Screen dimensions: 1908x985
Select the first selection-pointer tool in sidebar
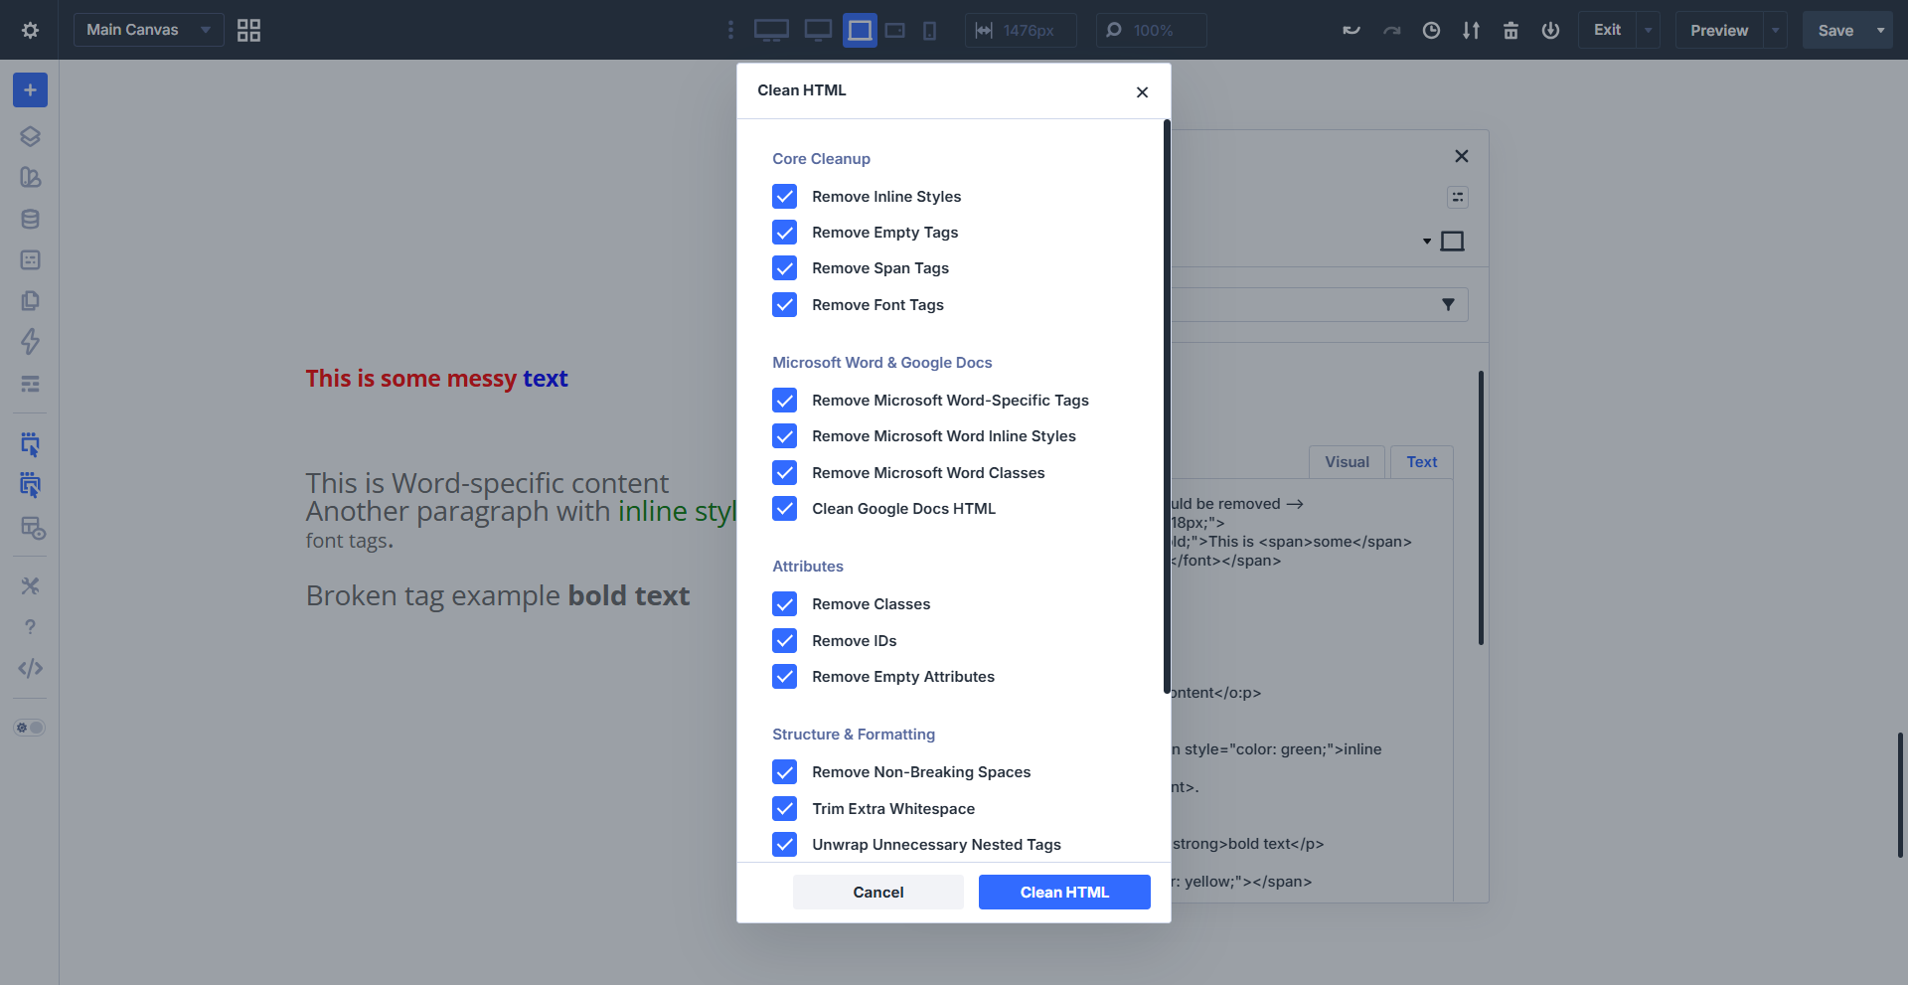[x=30, y=444]
